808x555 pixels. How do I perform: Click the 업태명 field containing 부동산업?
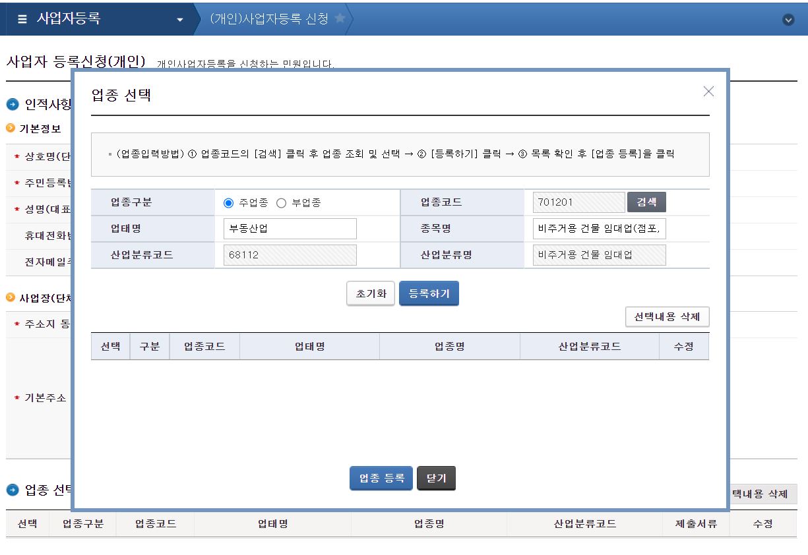pyautogui.click(x=290, y=229)
